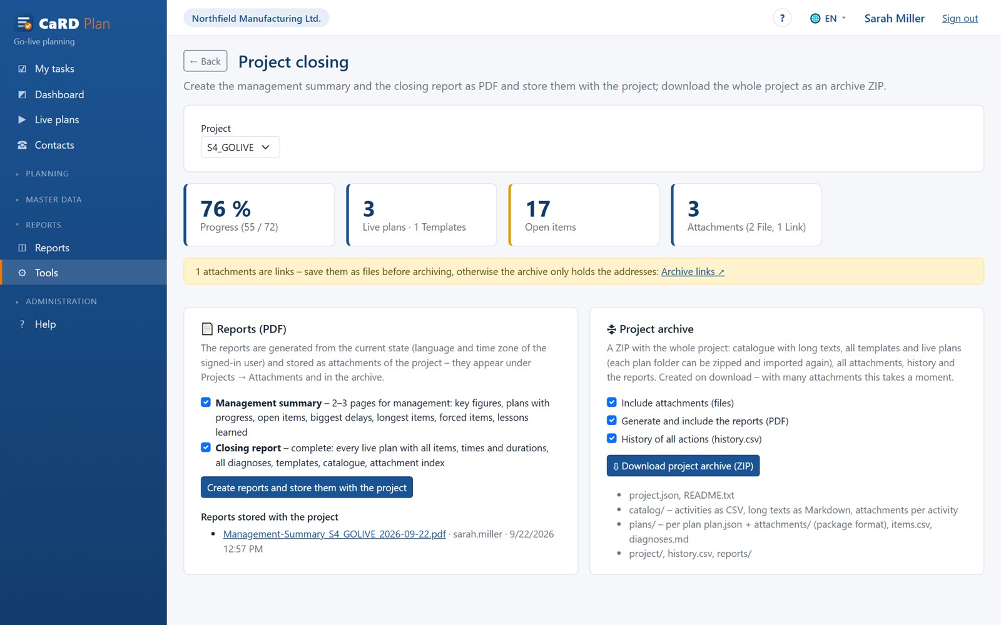The image size is (1001, 625).
Task: Open Contacts from the sidebar
Action: tap(83, 145)
